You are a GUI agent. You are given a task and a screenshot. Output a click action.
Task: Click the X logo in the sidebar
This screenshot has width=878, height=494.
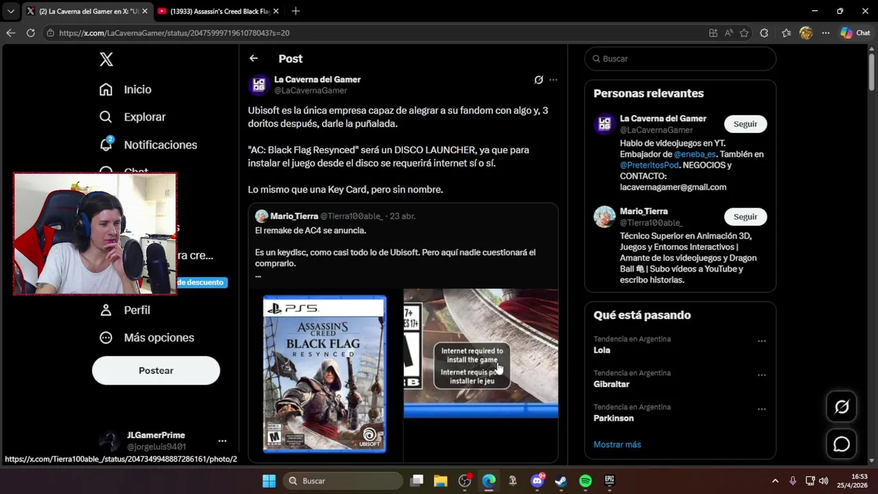[x=106, y=59]
